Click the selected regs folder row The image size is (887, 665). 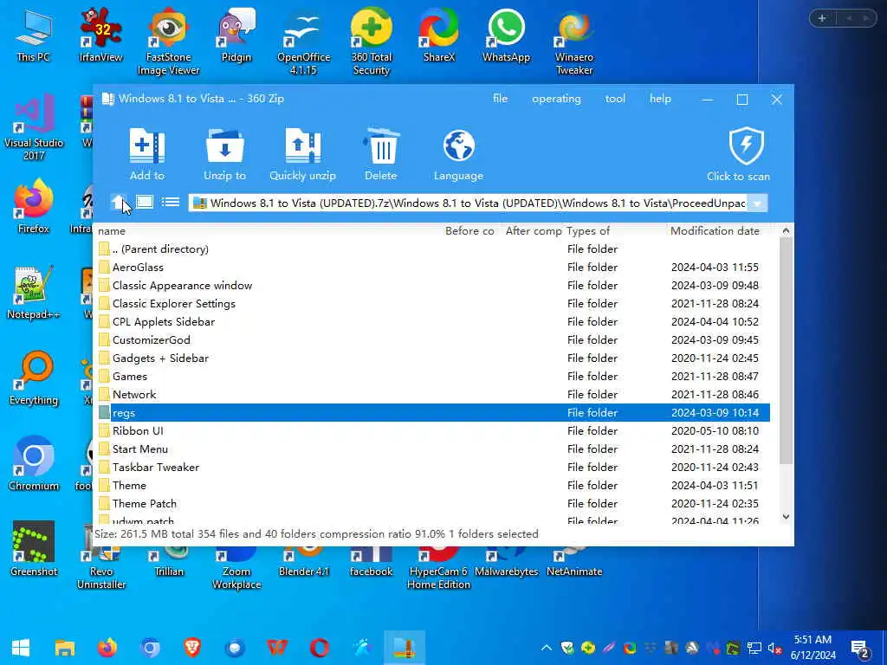[x=433, y=412]
